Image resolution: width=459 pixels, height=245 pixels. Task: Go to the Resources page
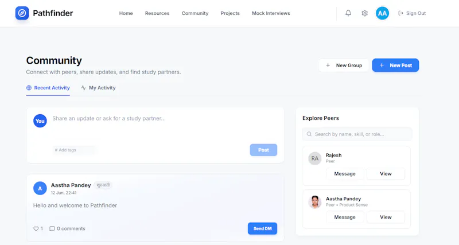click(x=157, y=13)
